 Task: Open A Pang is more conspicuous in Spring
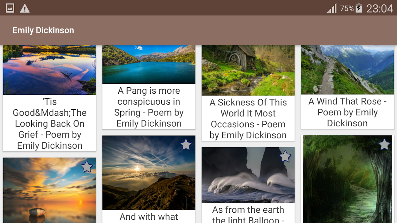coord(149,107)
